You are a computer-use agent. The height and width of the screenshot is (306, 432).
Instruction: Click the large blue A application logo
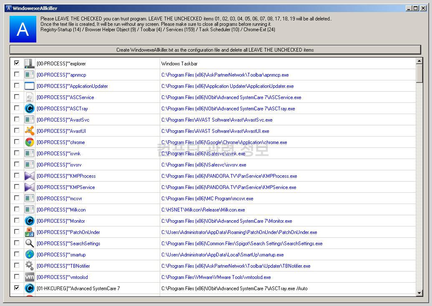(23, 29)
